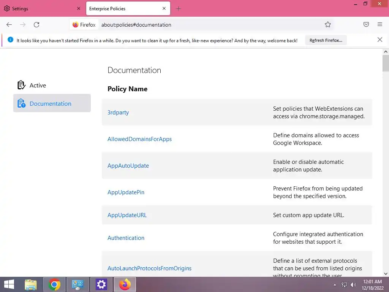Viewport: 389px width, 292px height.
Task: Click the Firefox identity icon in address bar
Action: click(76, 25)
